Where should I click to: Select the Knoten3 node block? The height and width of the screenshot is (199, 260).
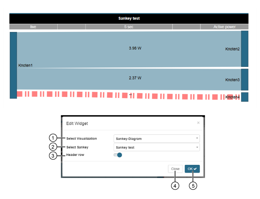(x=245, y=79)
